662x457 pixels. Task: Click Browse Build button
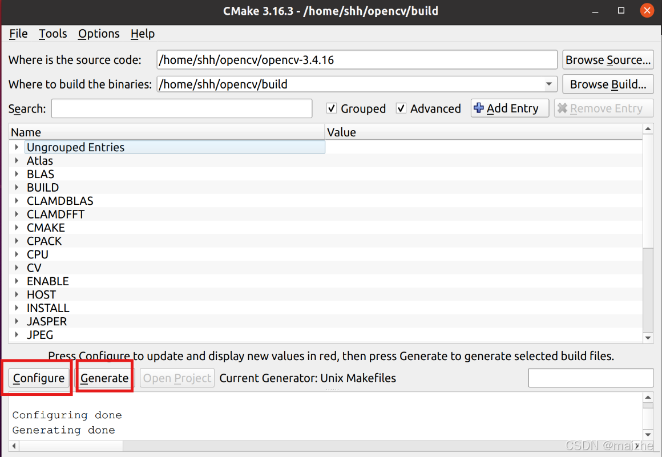(608, 84)
